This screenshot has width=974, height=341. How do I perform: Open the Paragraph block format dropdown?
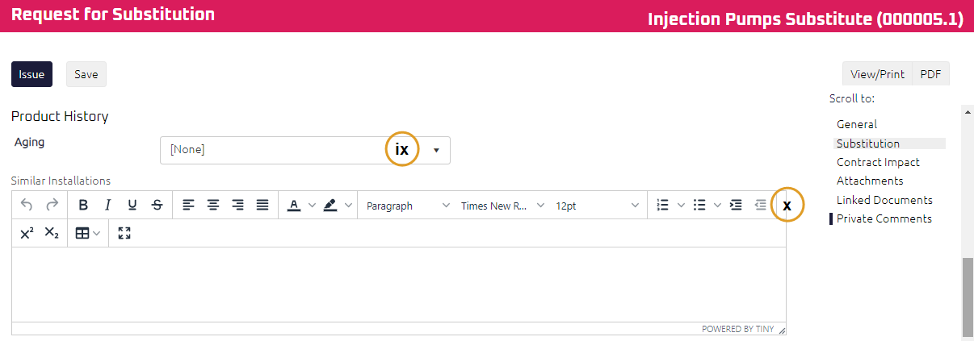pos(408,206)
